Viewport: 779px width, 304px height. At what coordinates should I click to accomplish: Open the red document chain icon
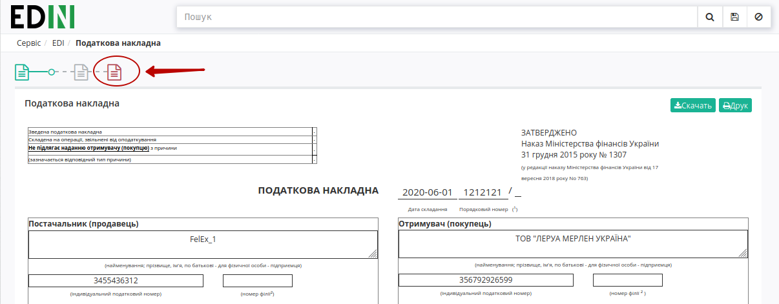[x=114, y=72]
